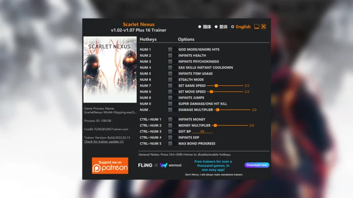Close the trainer window
Image resolution: width=353 pixels, height=198 pixels.
pos(263,27)
